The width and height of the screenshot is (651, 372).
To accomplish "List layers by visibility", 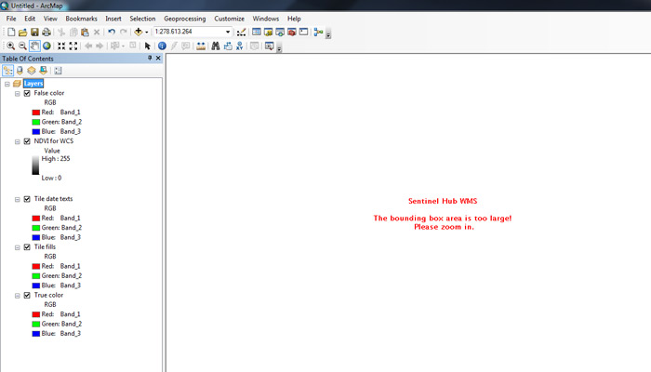I will (x=31, y=70).
